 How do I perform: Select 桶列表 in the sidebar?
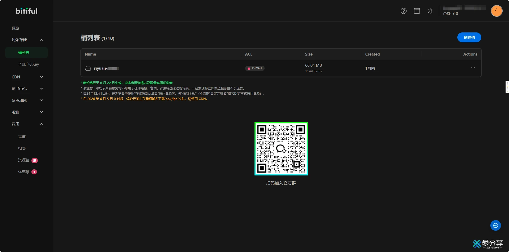click(x=26, y=53)
